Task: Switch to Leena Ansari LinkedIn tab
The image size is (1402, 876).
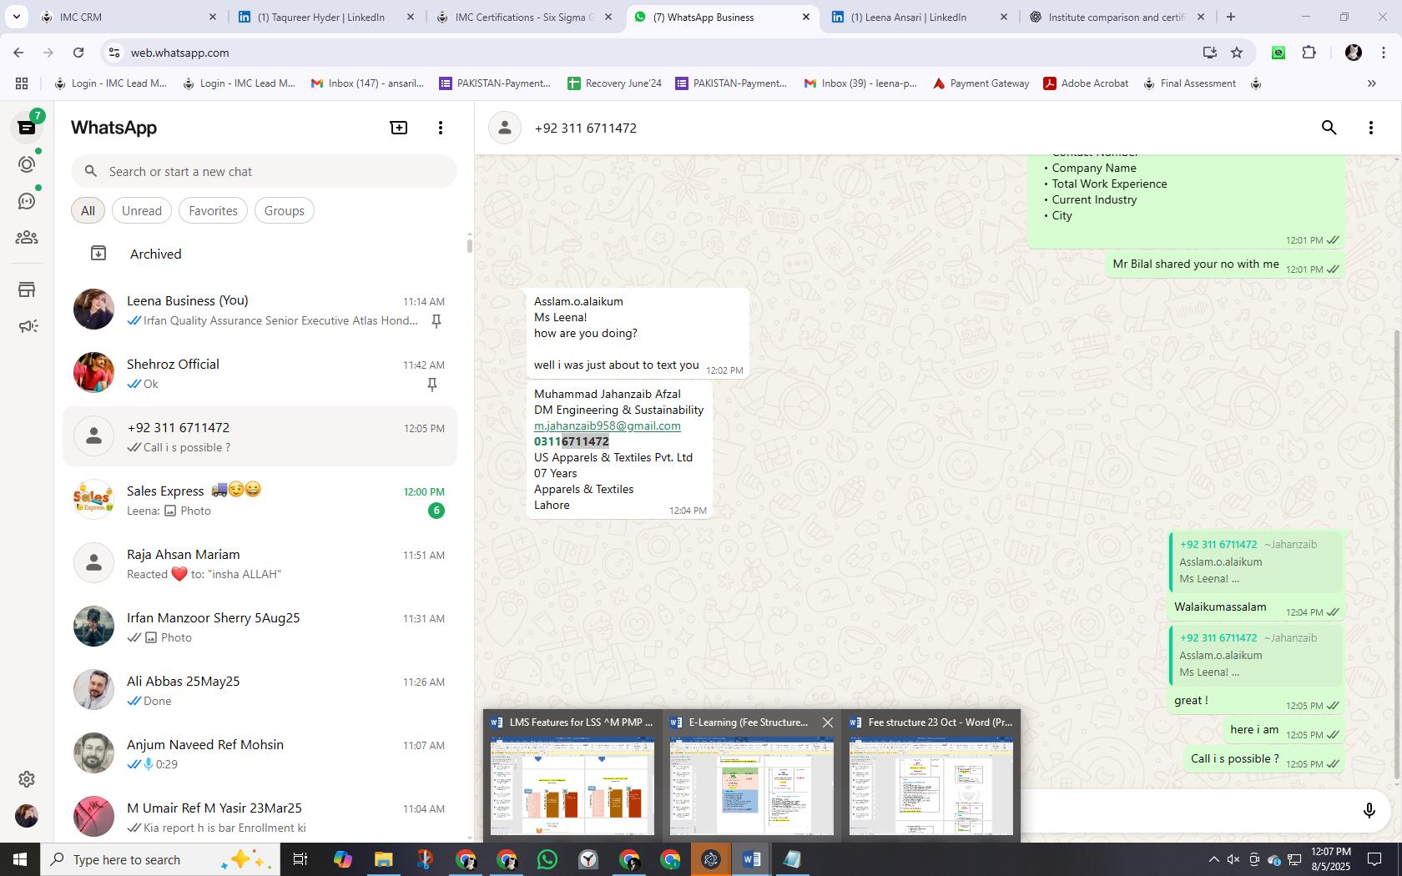Action: click(920, 17)
